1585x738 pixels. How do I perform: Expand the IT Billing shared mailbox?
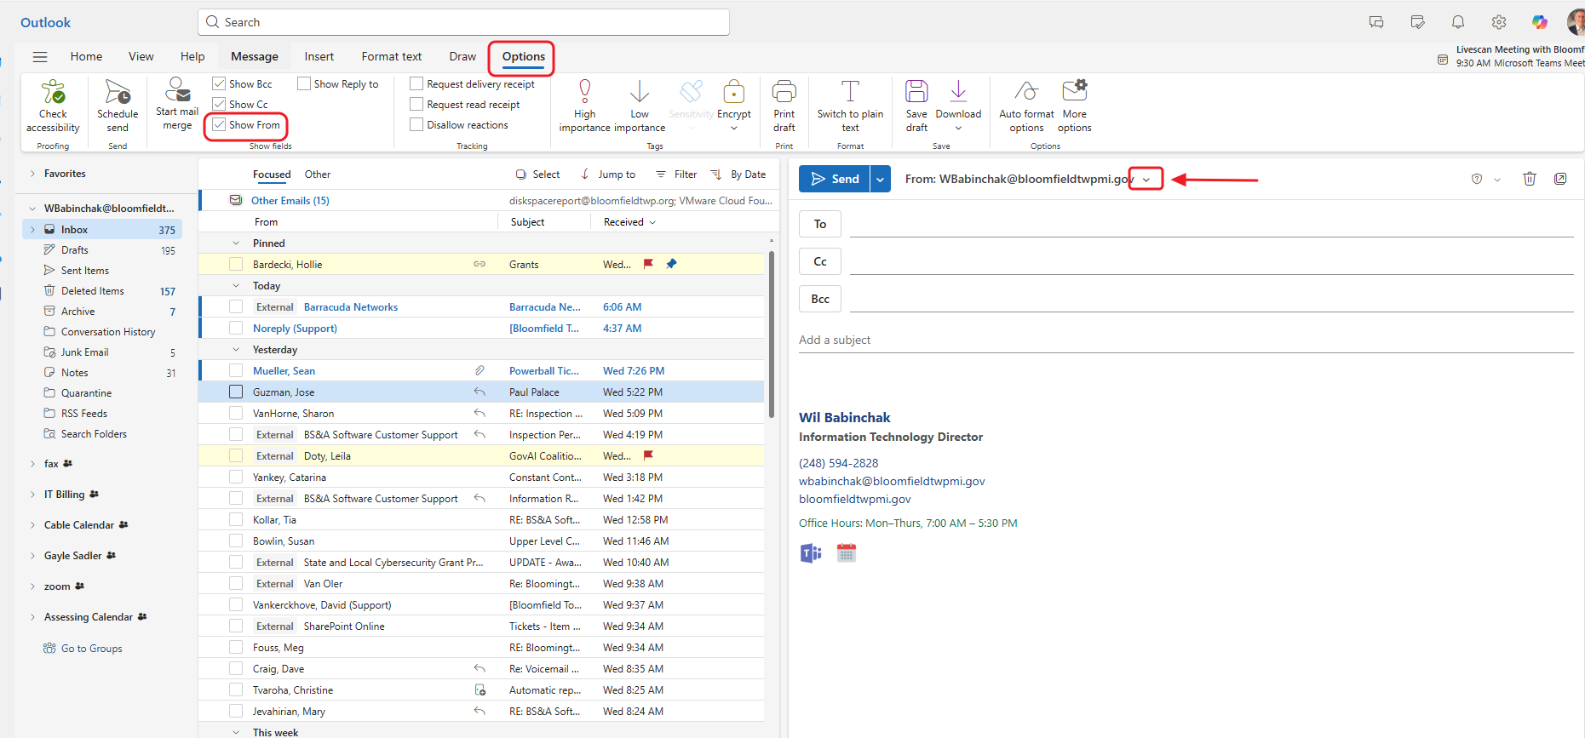click(33, 495)
